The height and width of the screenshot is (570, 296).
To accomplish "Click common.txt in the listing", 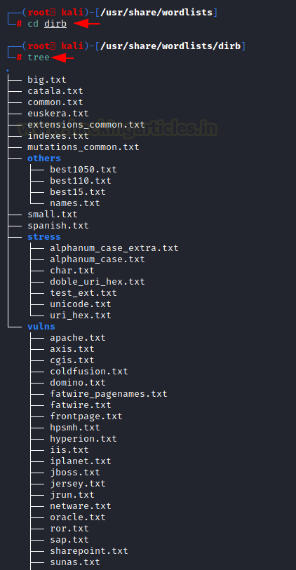I will (55, 102).
